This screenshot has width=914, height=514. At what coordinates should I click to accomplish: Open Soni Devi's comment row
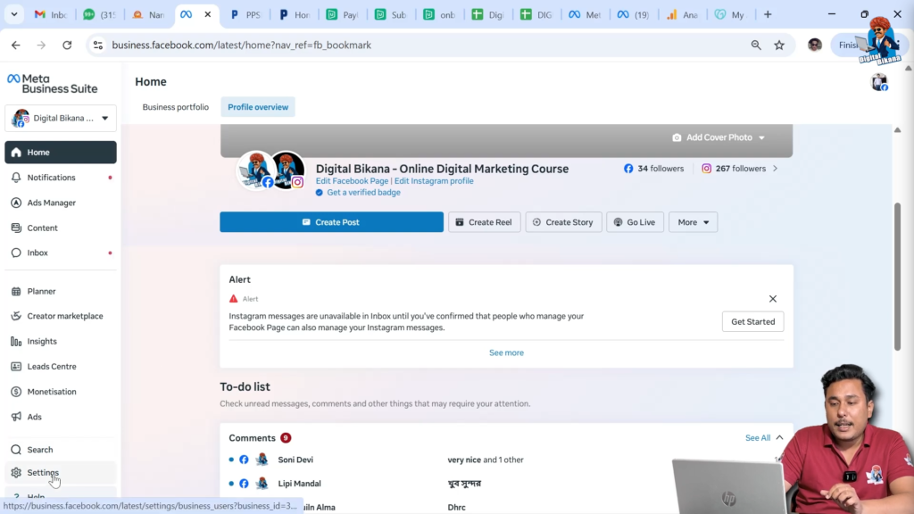505,460
